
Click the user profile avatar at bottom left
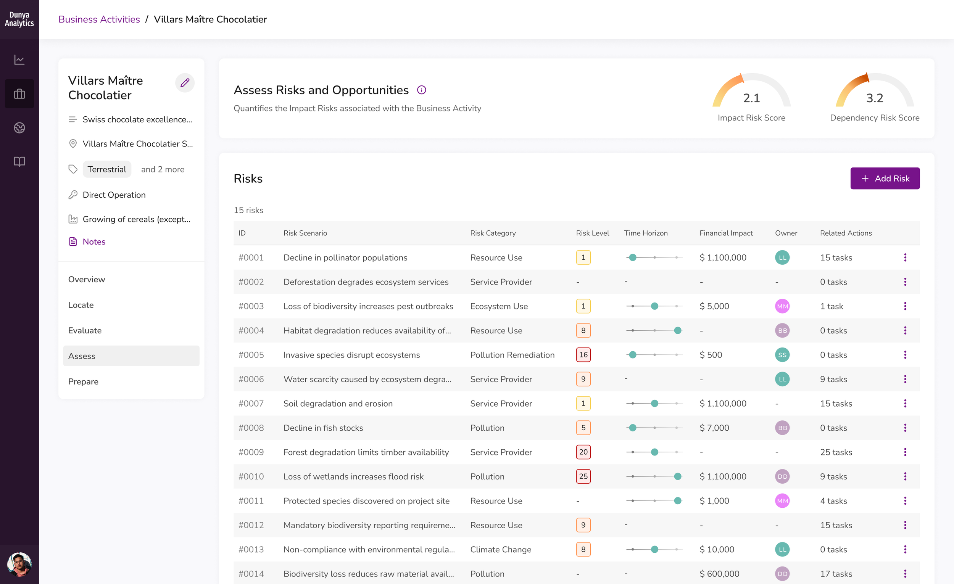tap(19, 564)
